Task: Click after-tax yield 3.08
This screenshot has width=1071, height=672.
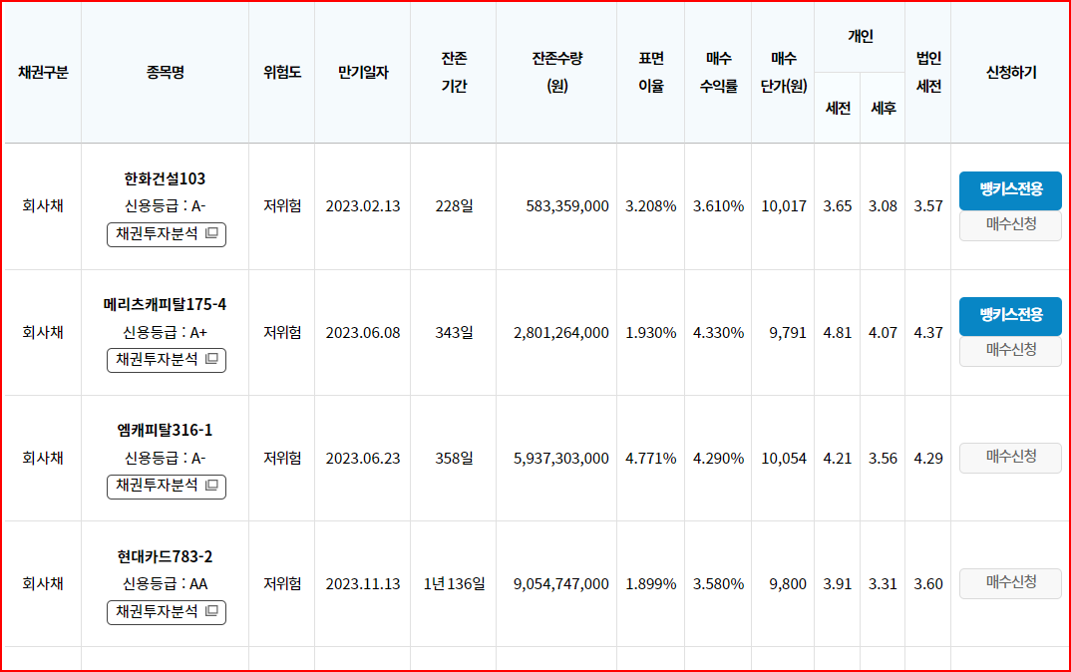Action: coord(883,206)
